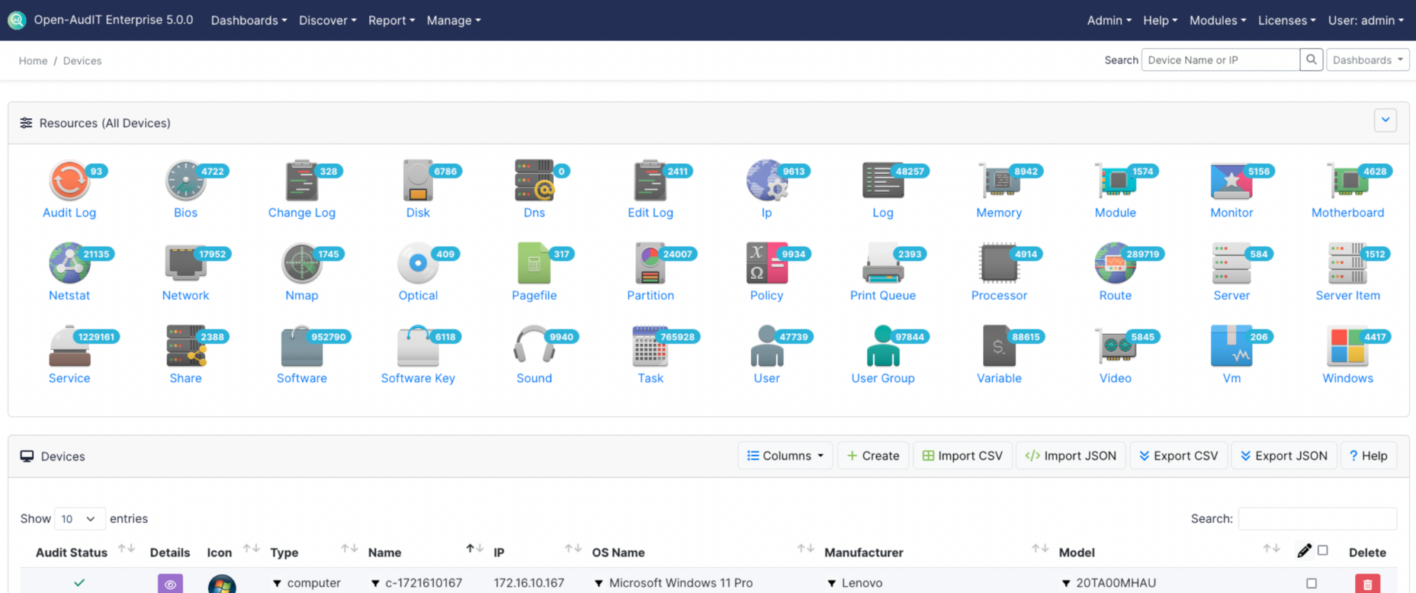Open the Motherboard resource icon
The image size is (1416, 593).
1347,180
